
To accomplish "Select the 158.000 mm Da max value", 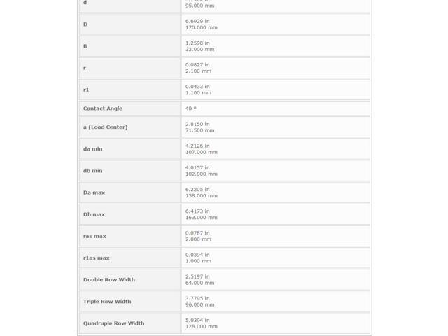I will [202, 196].
